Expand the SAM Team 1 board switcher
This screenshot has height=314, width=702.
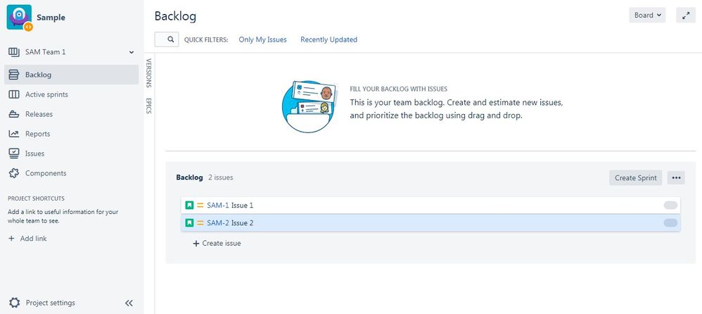click(x=131, y=52)
